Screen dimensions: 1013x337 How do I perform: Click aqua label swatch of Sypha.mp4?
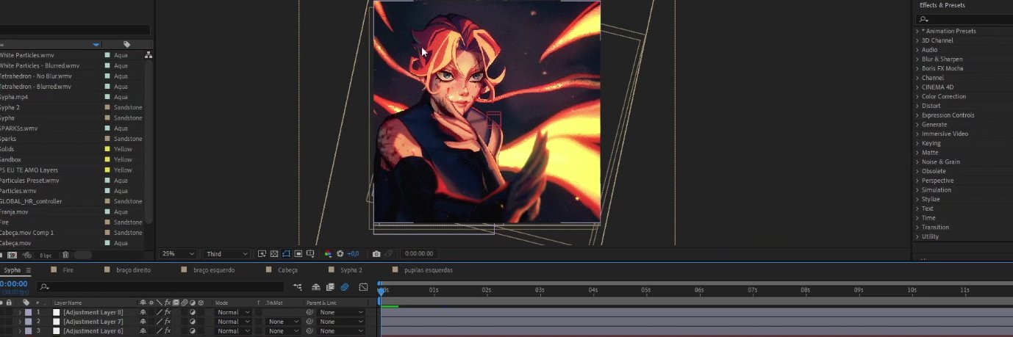coord(107,97)
